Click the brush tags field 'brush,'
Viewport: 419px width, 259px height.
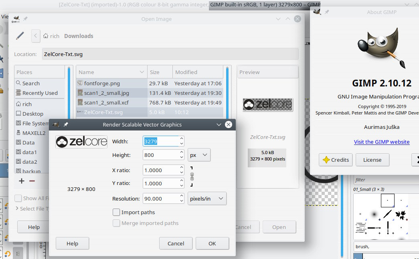387,247
